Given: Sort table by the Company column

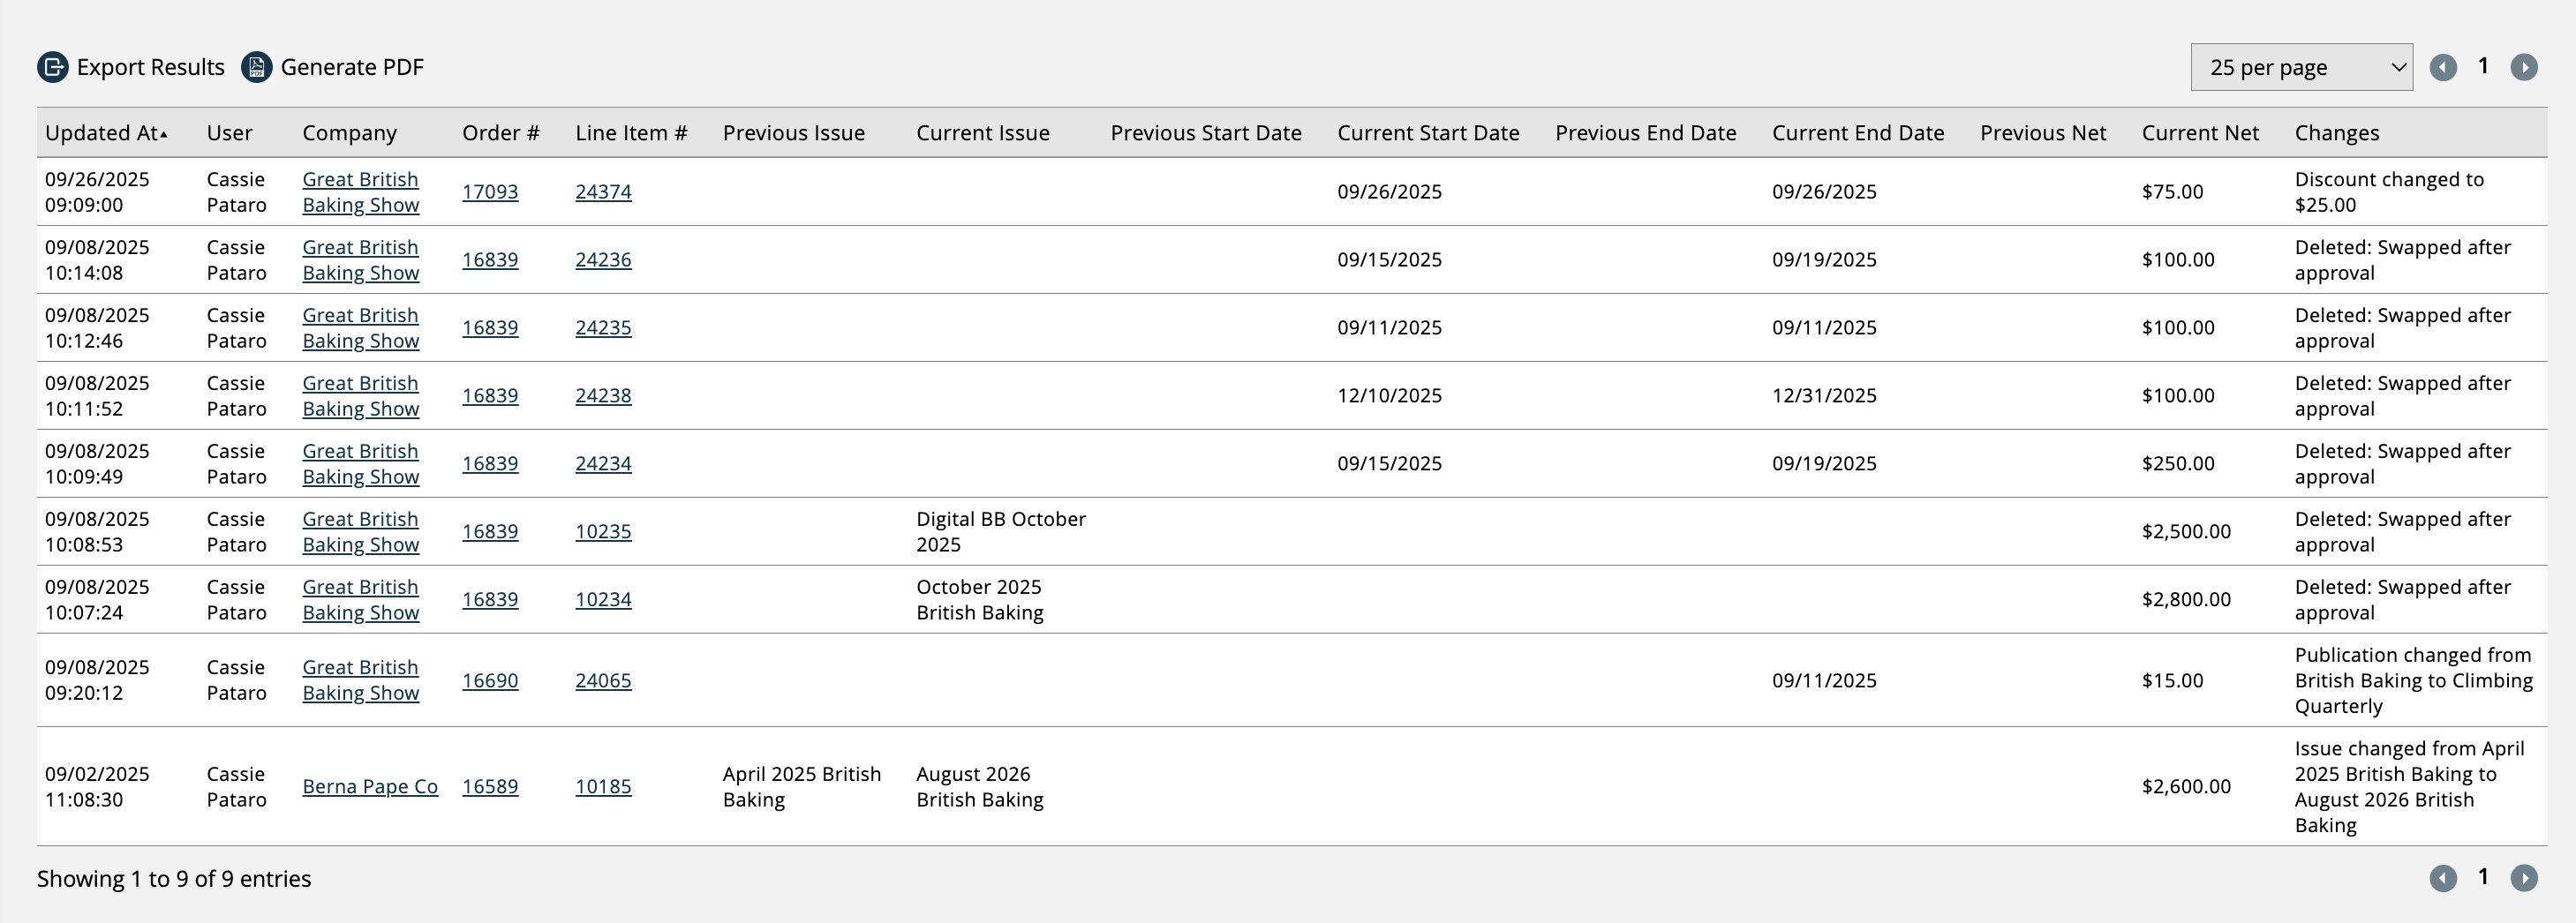Looking at the screenshot, I should pyautogui.click(x=349, y=133).
